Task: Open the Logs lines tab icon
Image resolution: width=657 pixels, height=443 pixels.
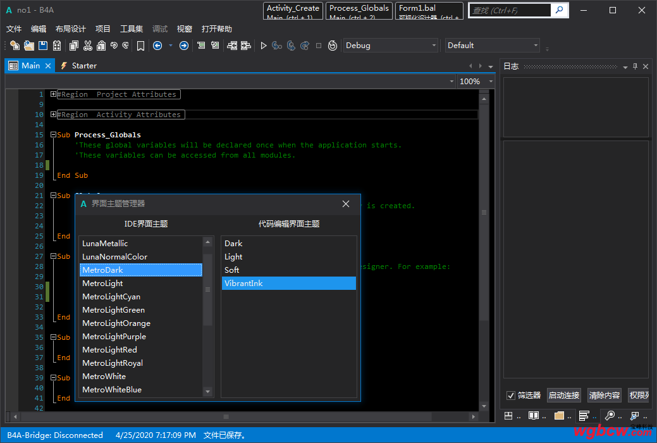Action: tap(584, 415)
